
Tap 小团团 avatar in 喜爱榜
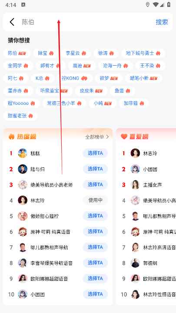point(135,169)
